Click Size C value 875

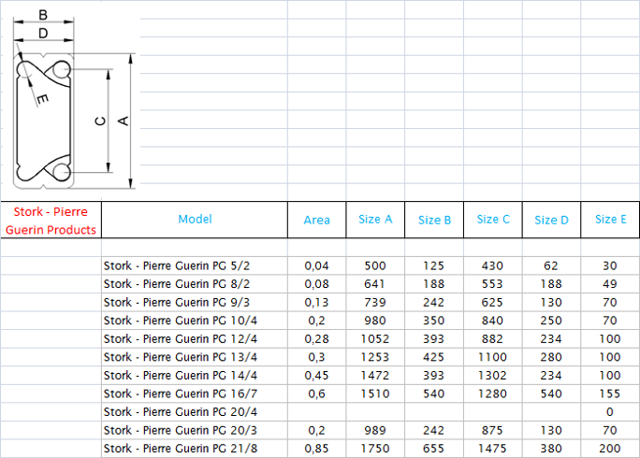click(x=492, y=430)
